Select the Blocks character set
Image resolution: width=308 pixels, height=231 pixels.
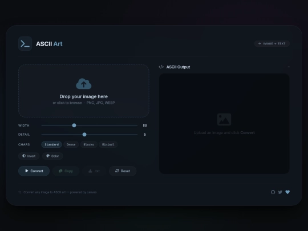(x=89, y=144)
